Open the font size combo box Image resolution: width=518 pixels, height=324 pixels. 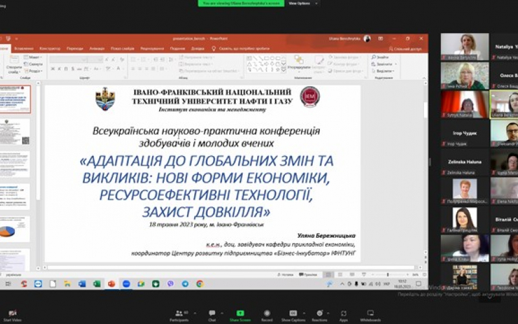tap(95, 60)
